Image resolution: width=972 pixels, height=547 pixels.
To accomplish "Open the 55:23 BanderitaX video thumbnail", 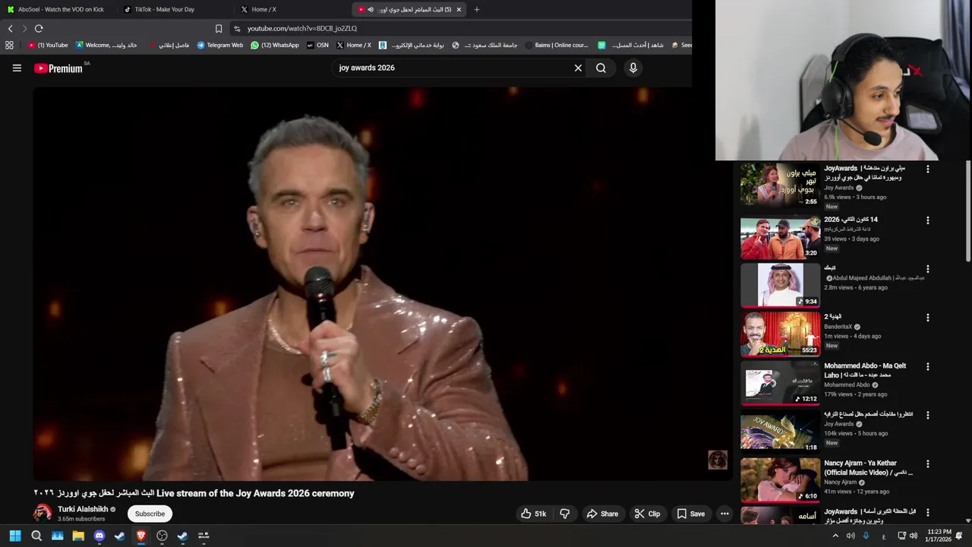I will pyautogui.click(x=780, y=334).
